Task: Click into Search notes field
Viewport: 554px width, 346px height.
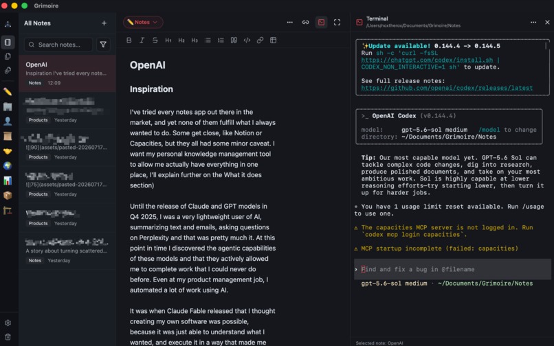Action: point(58,45)
